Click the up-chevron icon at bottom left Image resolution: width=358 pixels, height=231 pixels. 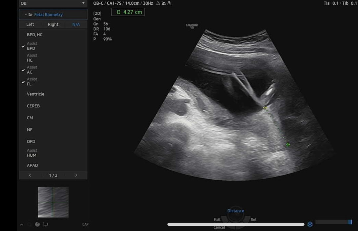22,225
